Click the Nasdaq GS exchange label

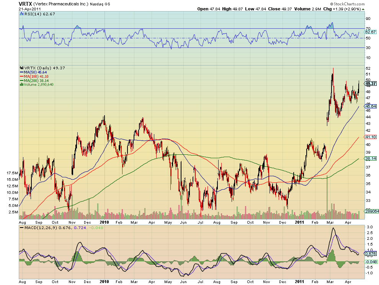(100, 4)
